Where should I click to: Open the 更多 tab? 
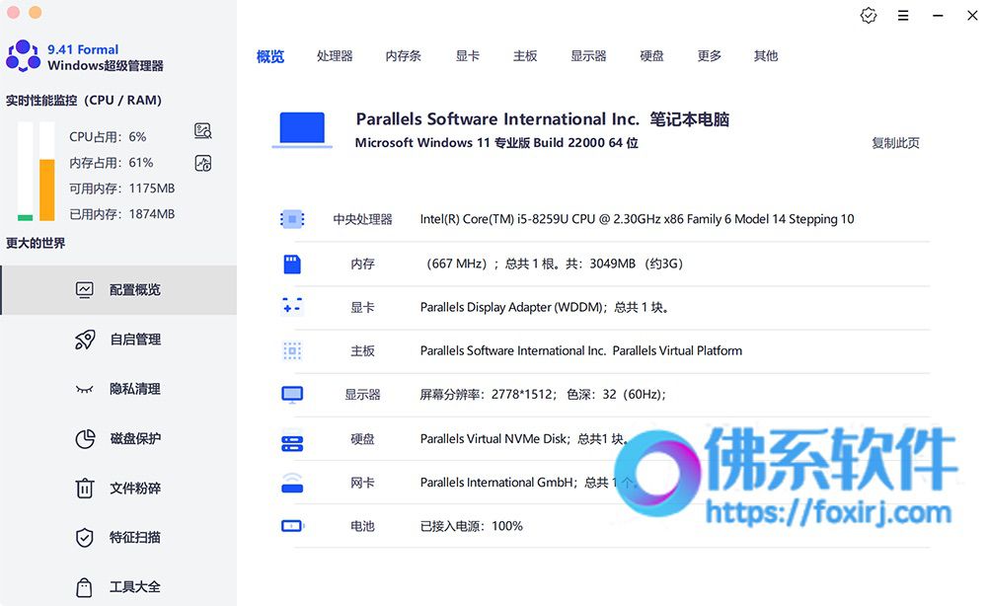pos(710,56)
